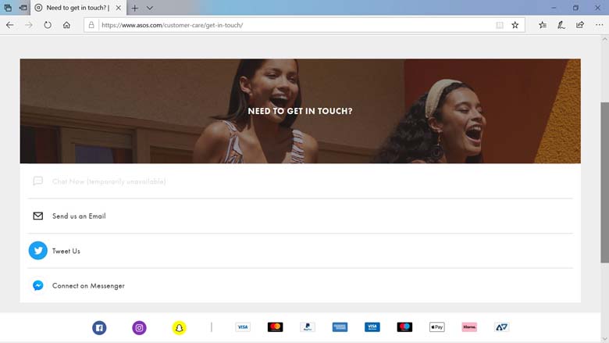The image size is (609, 343).
Task: Go to browser home page
Action: [x=67, y=25]
